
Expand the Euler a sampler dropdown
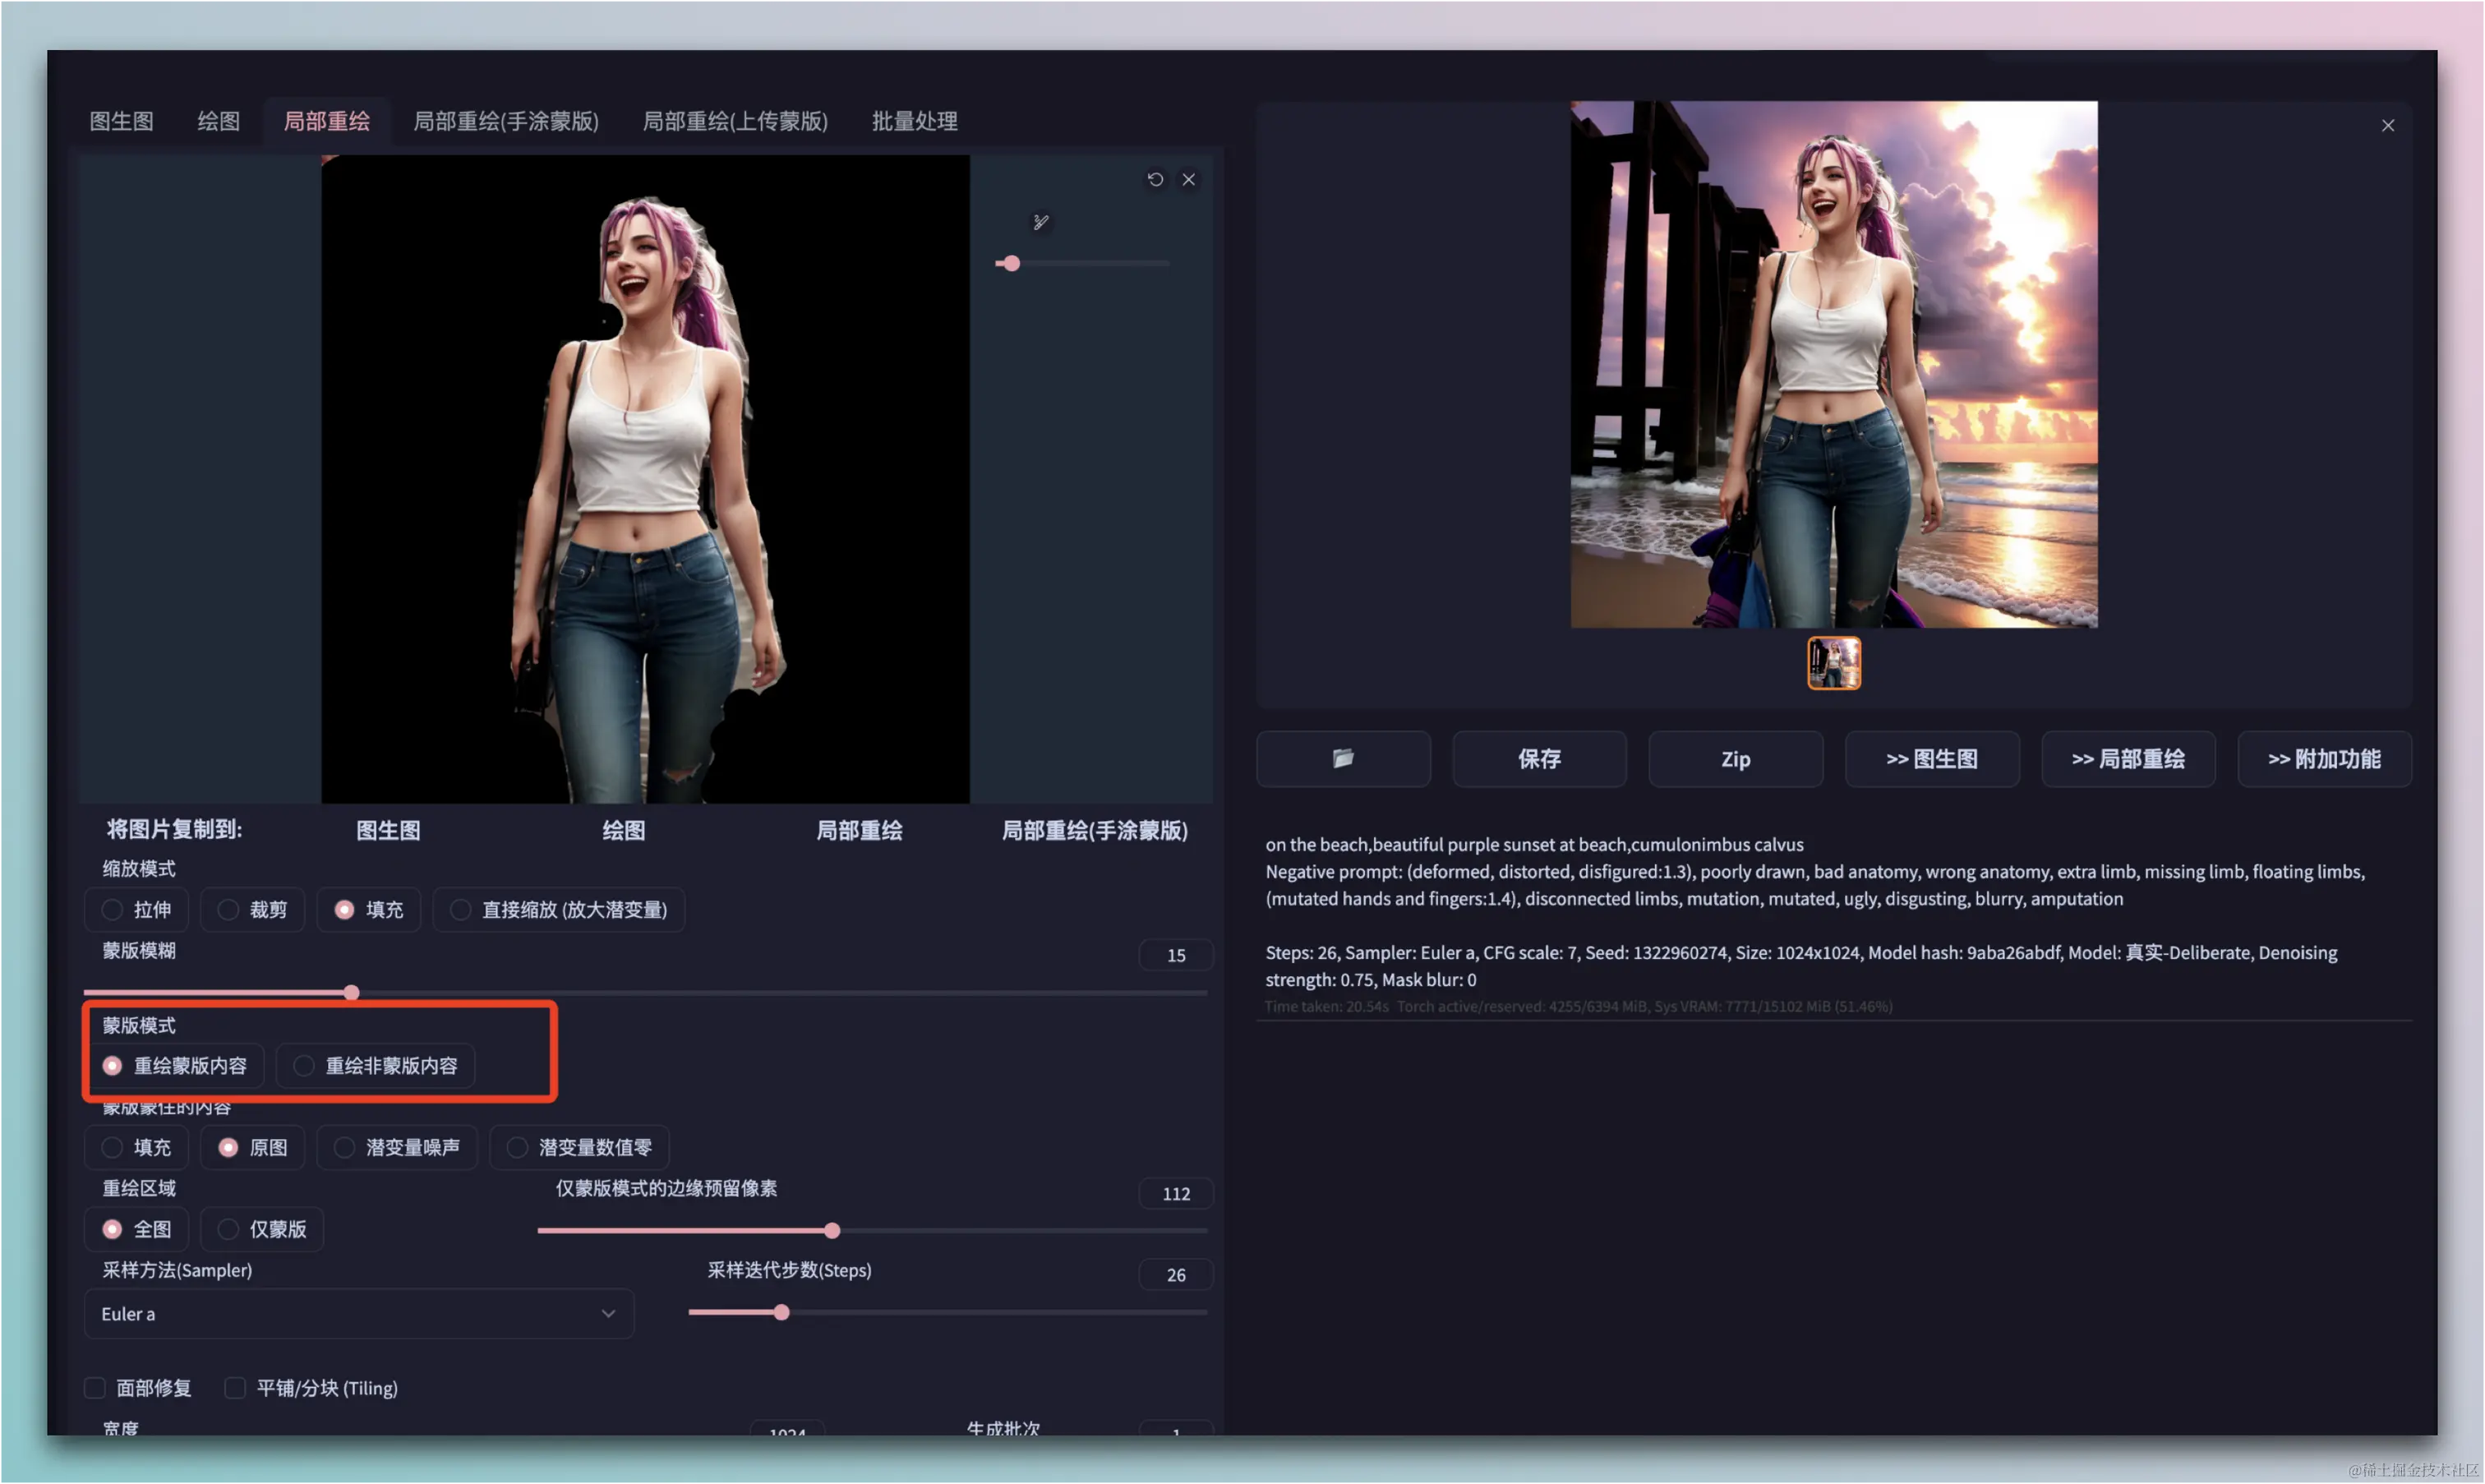(359, 1313)
